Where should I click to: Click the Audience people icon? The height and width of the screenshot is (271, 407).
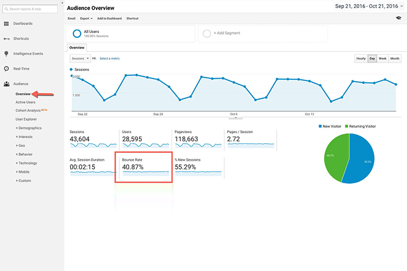point(7,84)
